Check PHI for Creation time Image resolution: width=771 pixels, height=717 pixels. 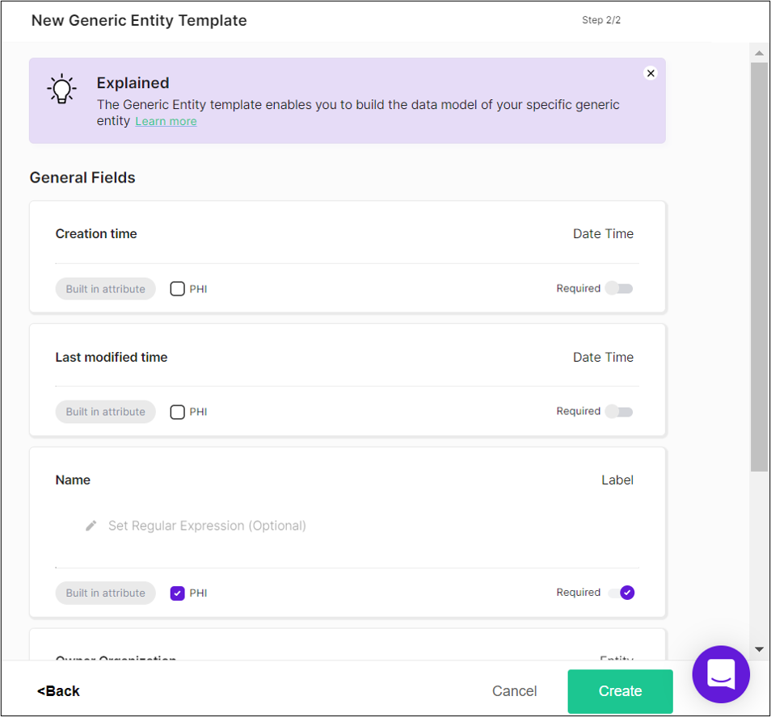pyautogui.click(x=178, y=289)
